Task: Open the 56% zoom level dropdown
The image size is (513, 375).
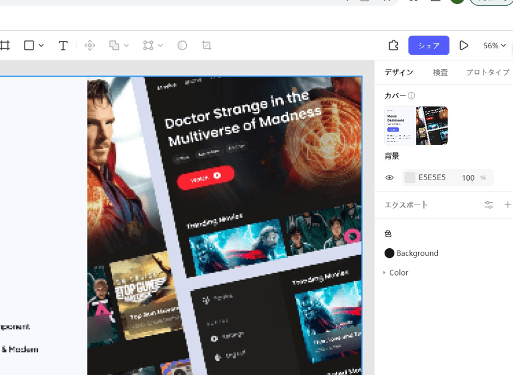Action: coord(495,45)
